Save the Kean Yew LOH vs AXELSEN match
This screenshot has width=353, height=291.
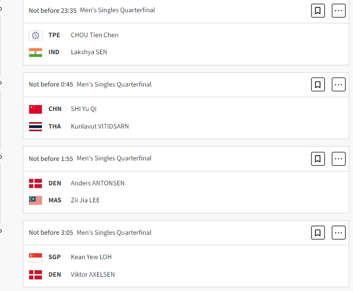(318, 233)
